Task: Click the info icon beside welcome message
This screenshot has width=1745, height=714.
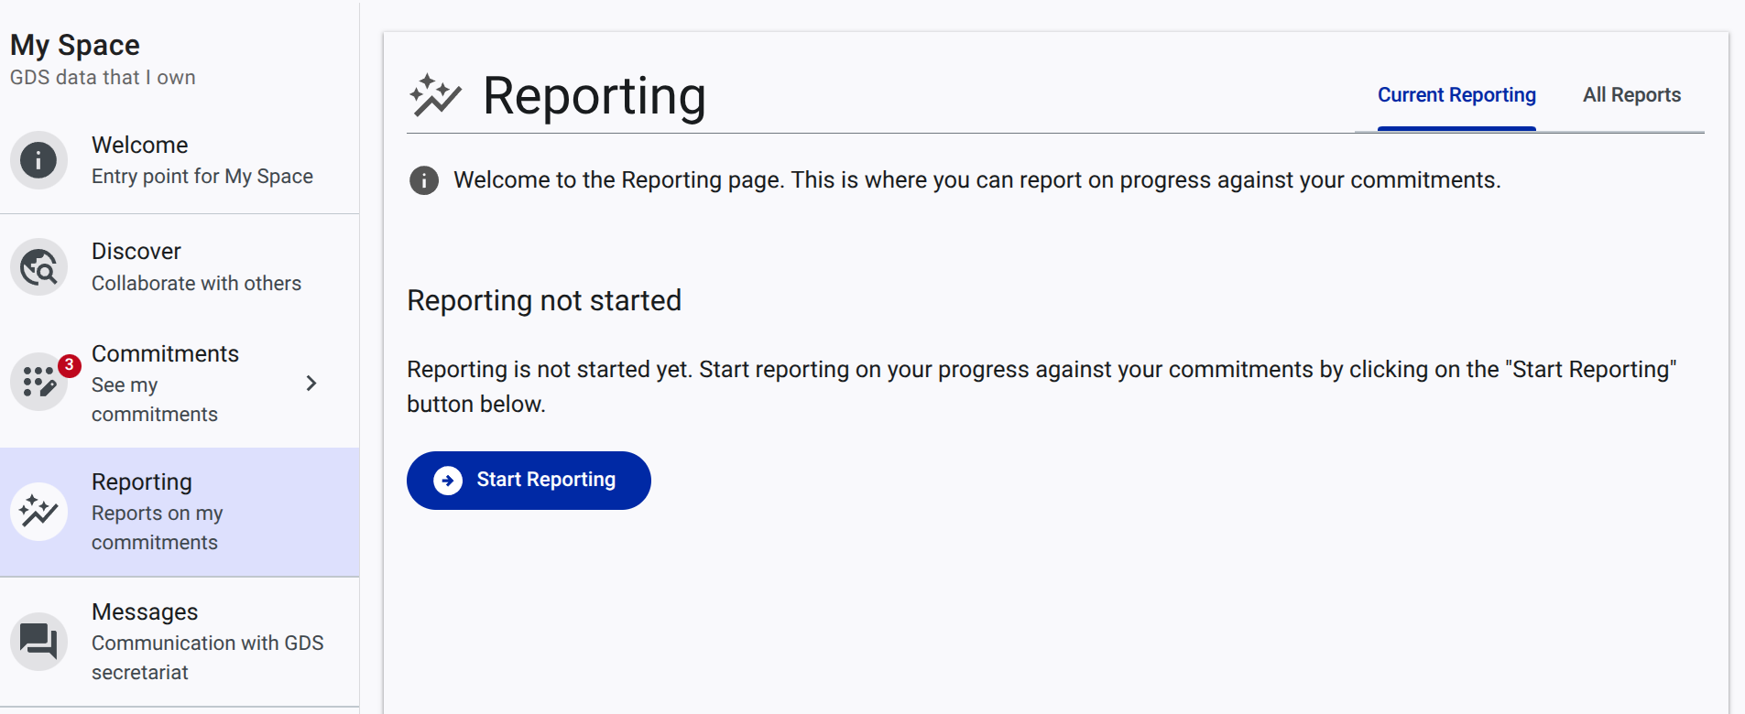Action: point(423,180)
